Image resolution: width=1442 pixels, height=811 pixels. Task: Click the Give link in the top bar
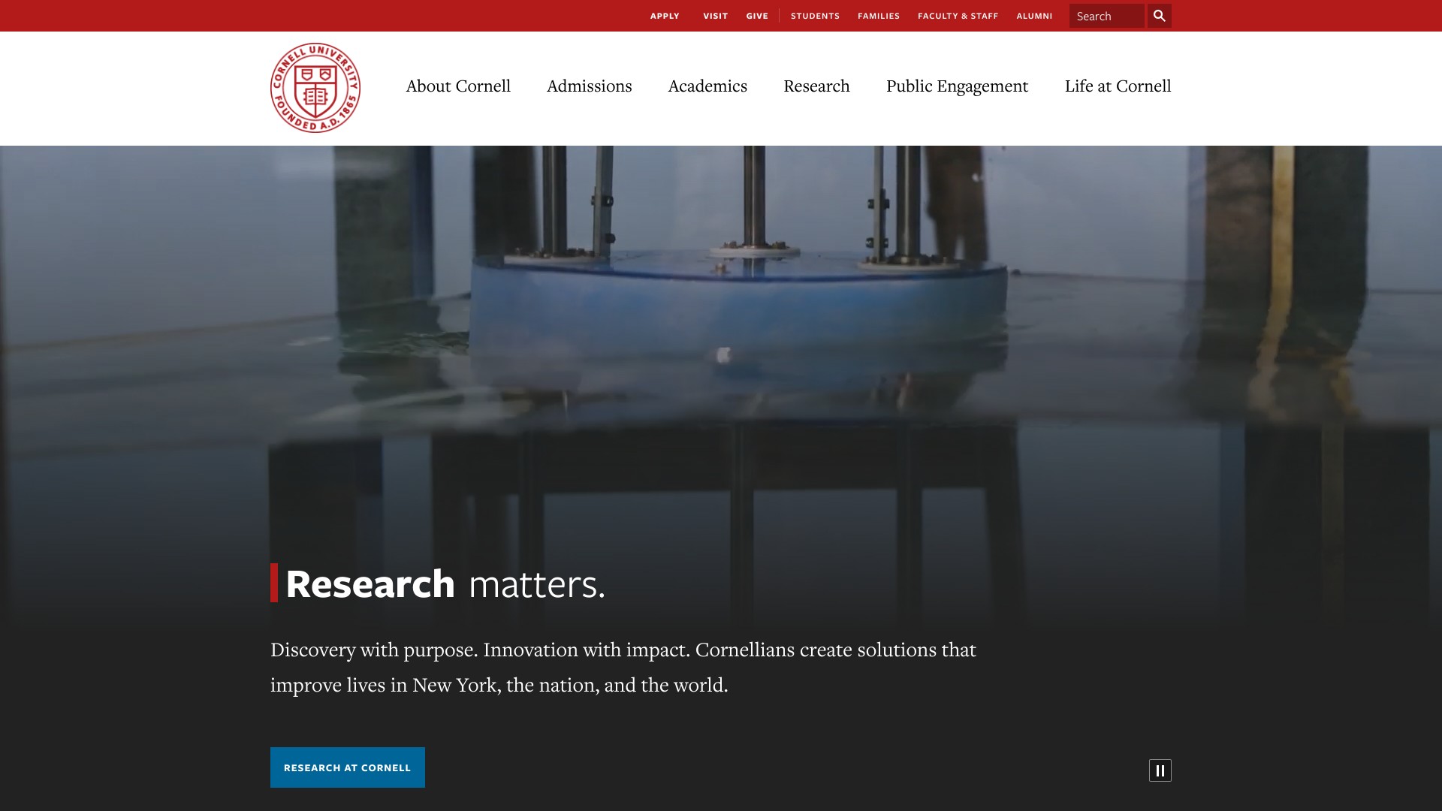(x=757, y=16)
